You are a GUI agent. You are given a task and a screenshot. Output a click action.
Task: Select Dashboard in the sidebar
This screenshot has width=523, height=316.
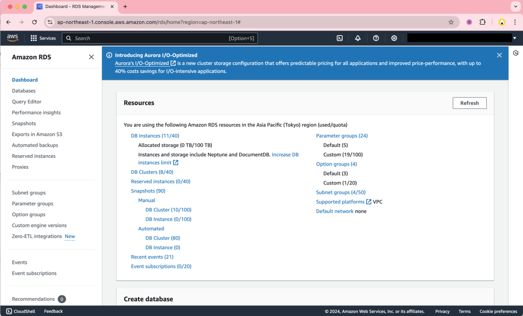(25, 80)
